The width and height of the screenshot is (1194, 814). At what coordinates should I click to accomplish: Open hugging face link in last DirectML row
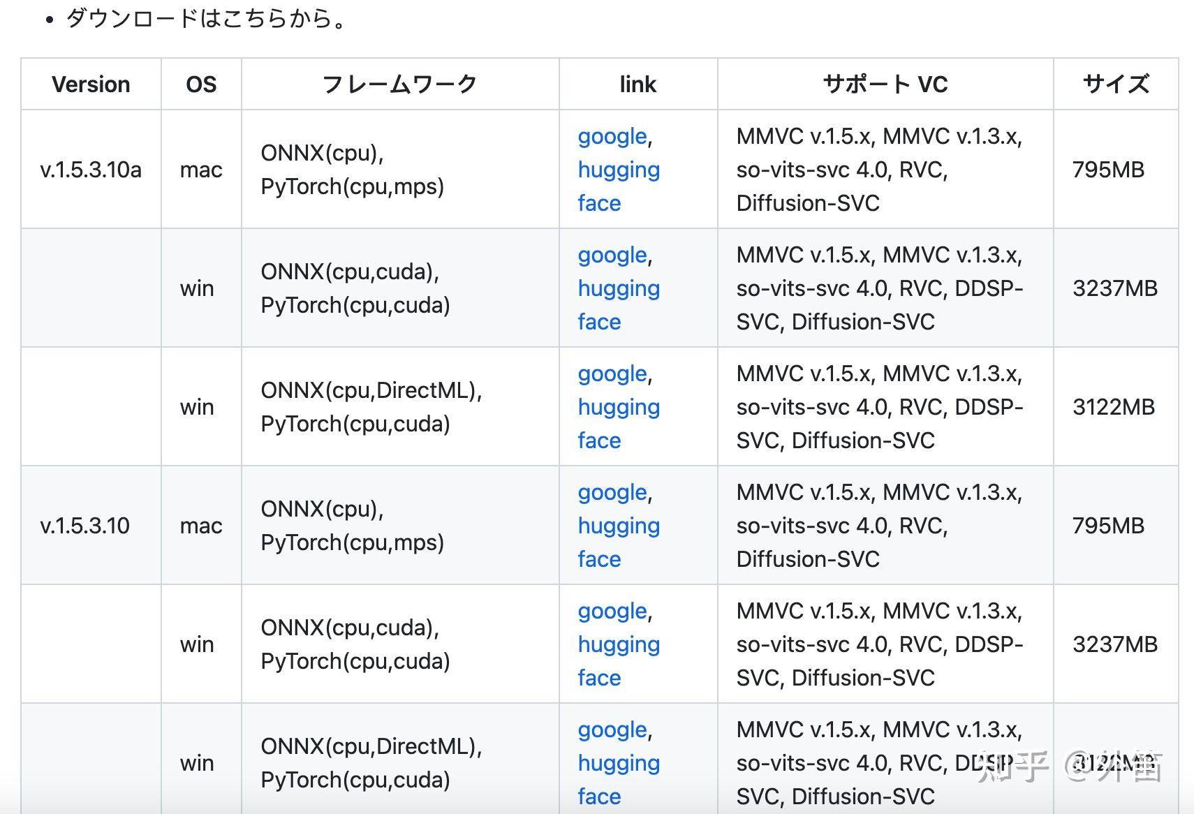[x=619, y=780]
